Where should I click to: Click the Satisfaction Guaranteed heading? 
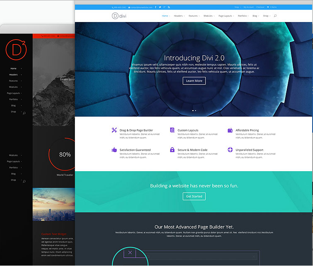pos(135,150)
